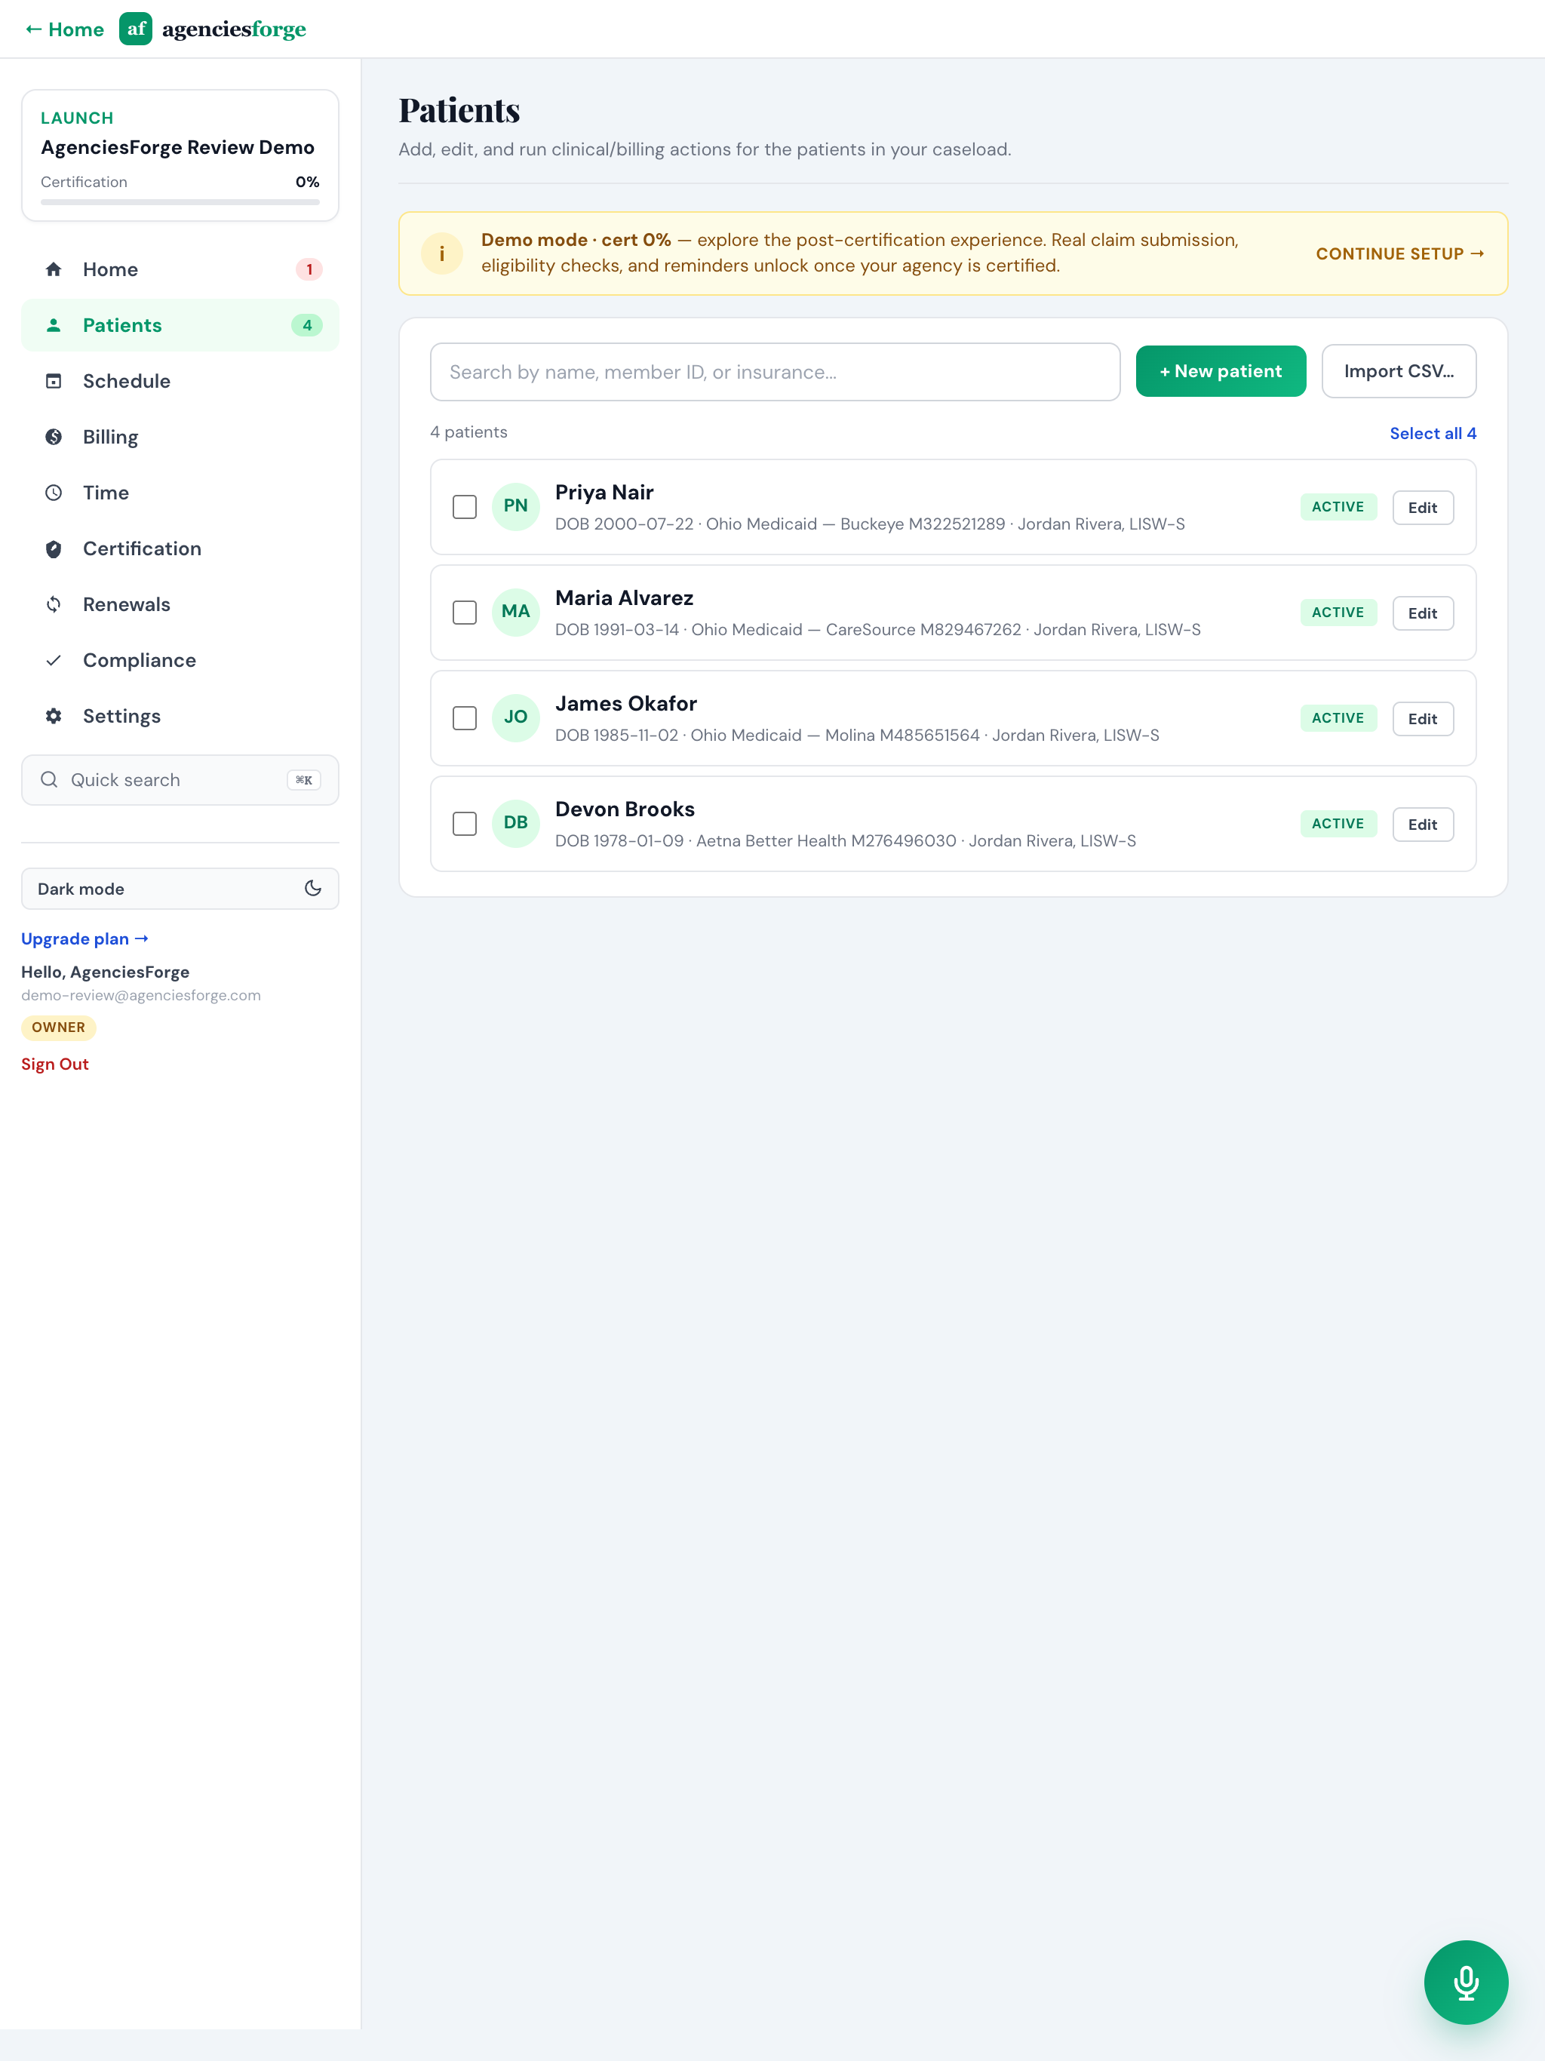Focus the patient search field
Screen dimensions: 1545x2061
[x=776, y=372]
